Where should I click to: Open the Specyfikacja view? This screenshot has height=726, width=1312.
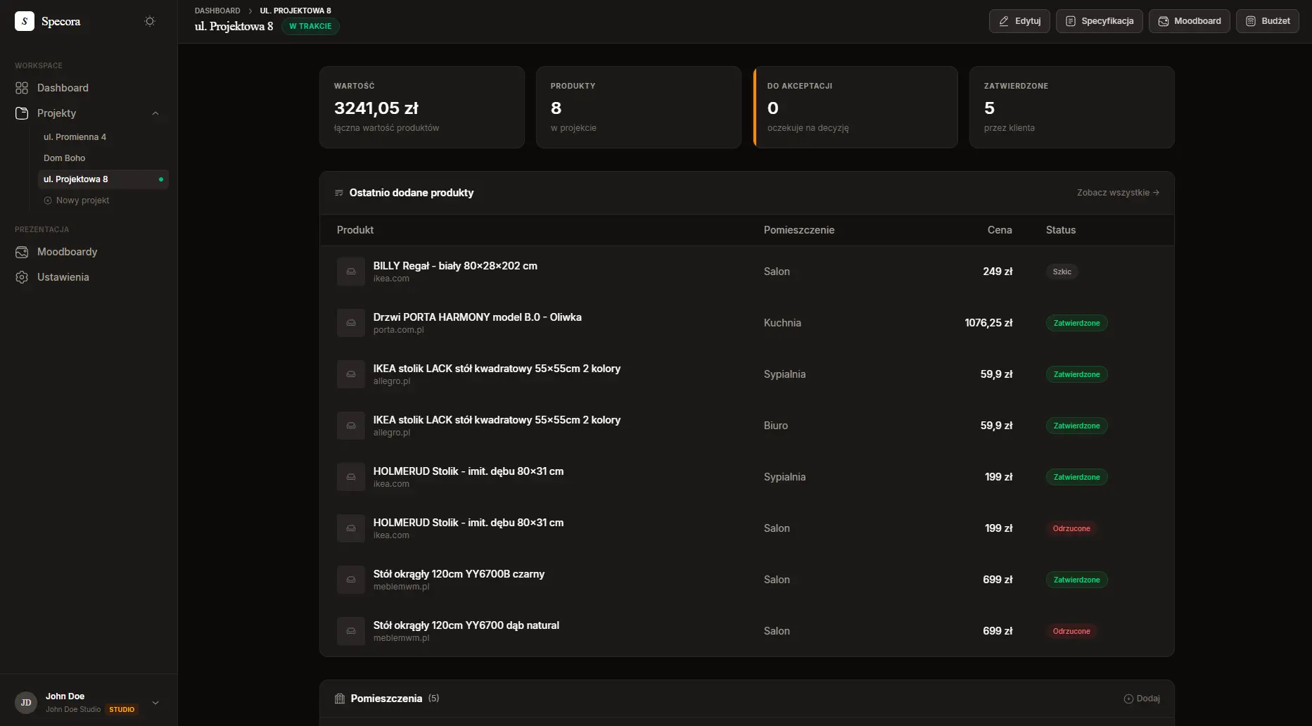click(x=1099, y=21)
